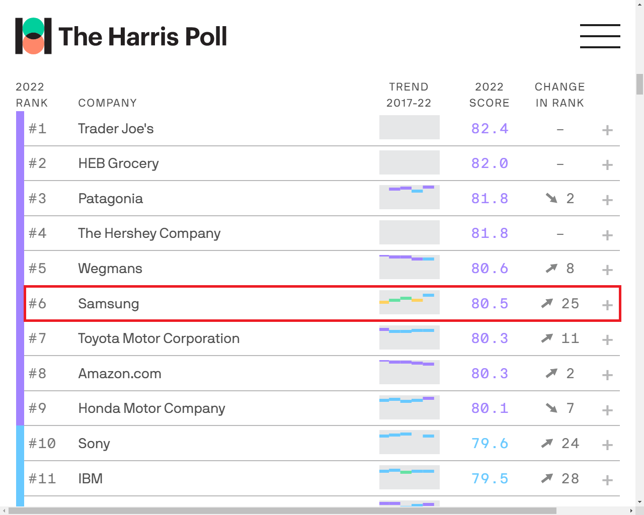Select company name Patagonia
The height and width of the screenshot is (515, 644).
coord(111,199)
